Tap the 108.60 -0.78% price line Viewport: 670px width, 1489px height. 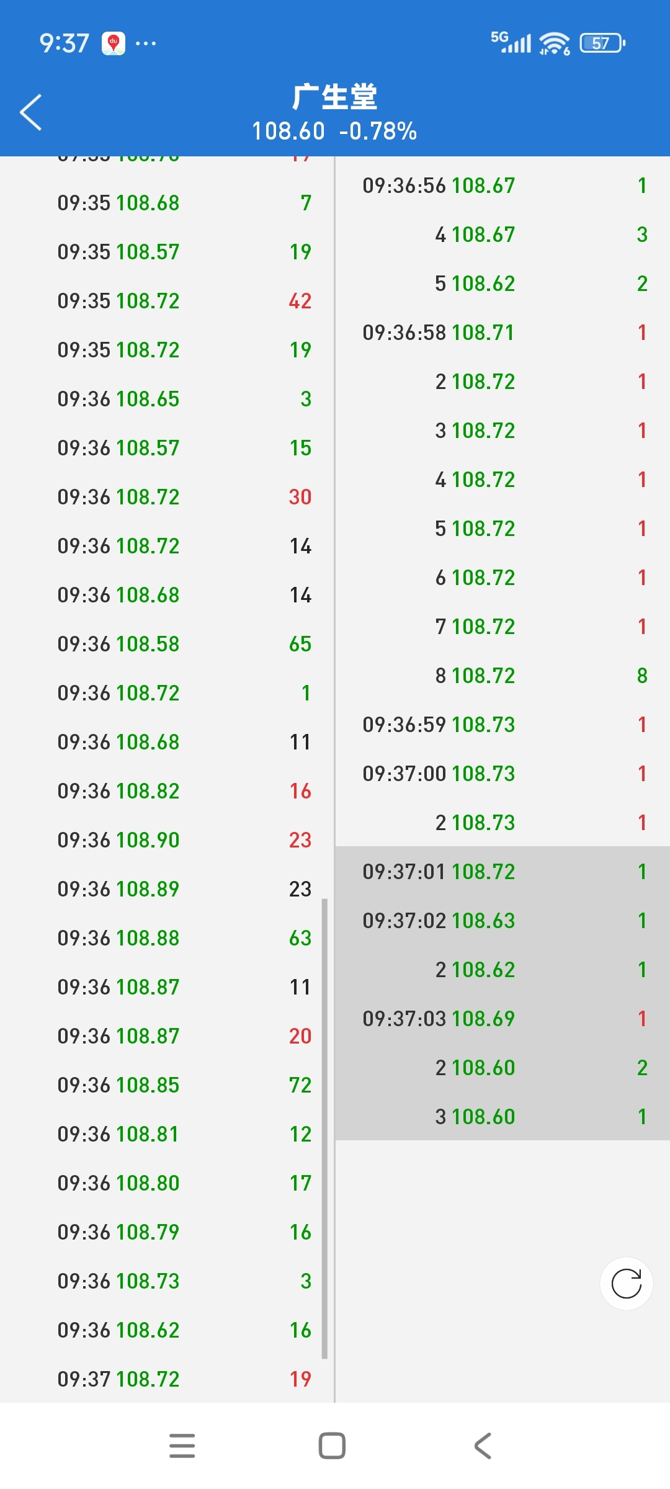334,131
